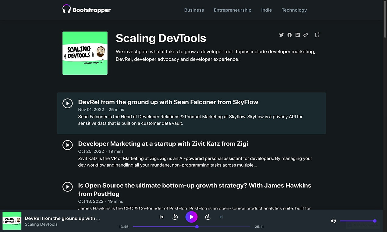Rewind 15 seconds
The height and width of the screenshot is (232, 387).
(x=175, y=217)
